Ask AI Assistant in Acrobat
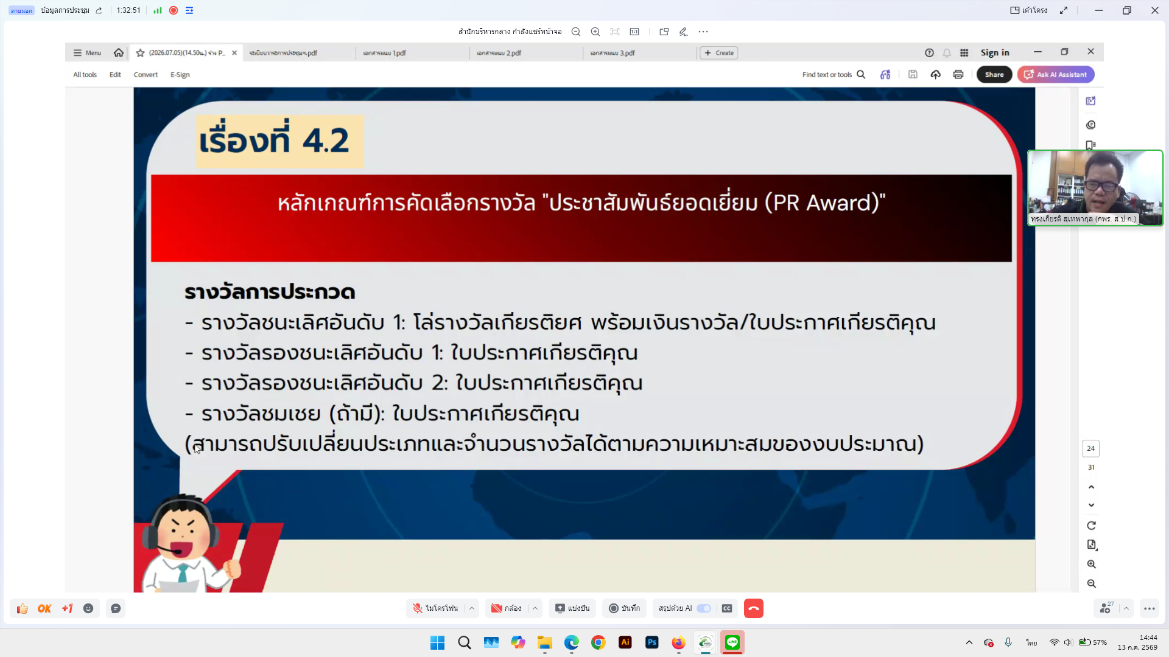 pos(1056,74)
